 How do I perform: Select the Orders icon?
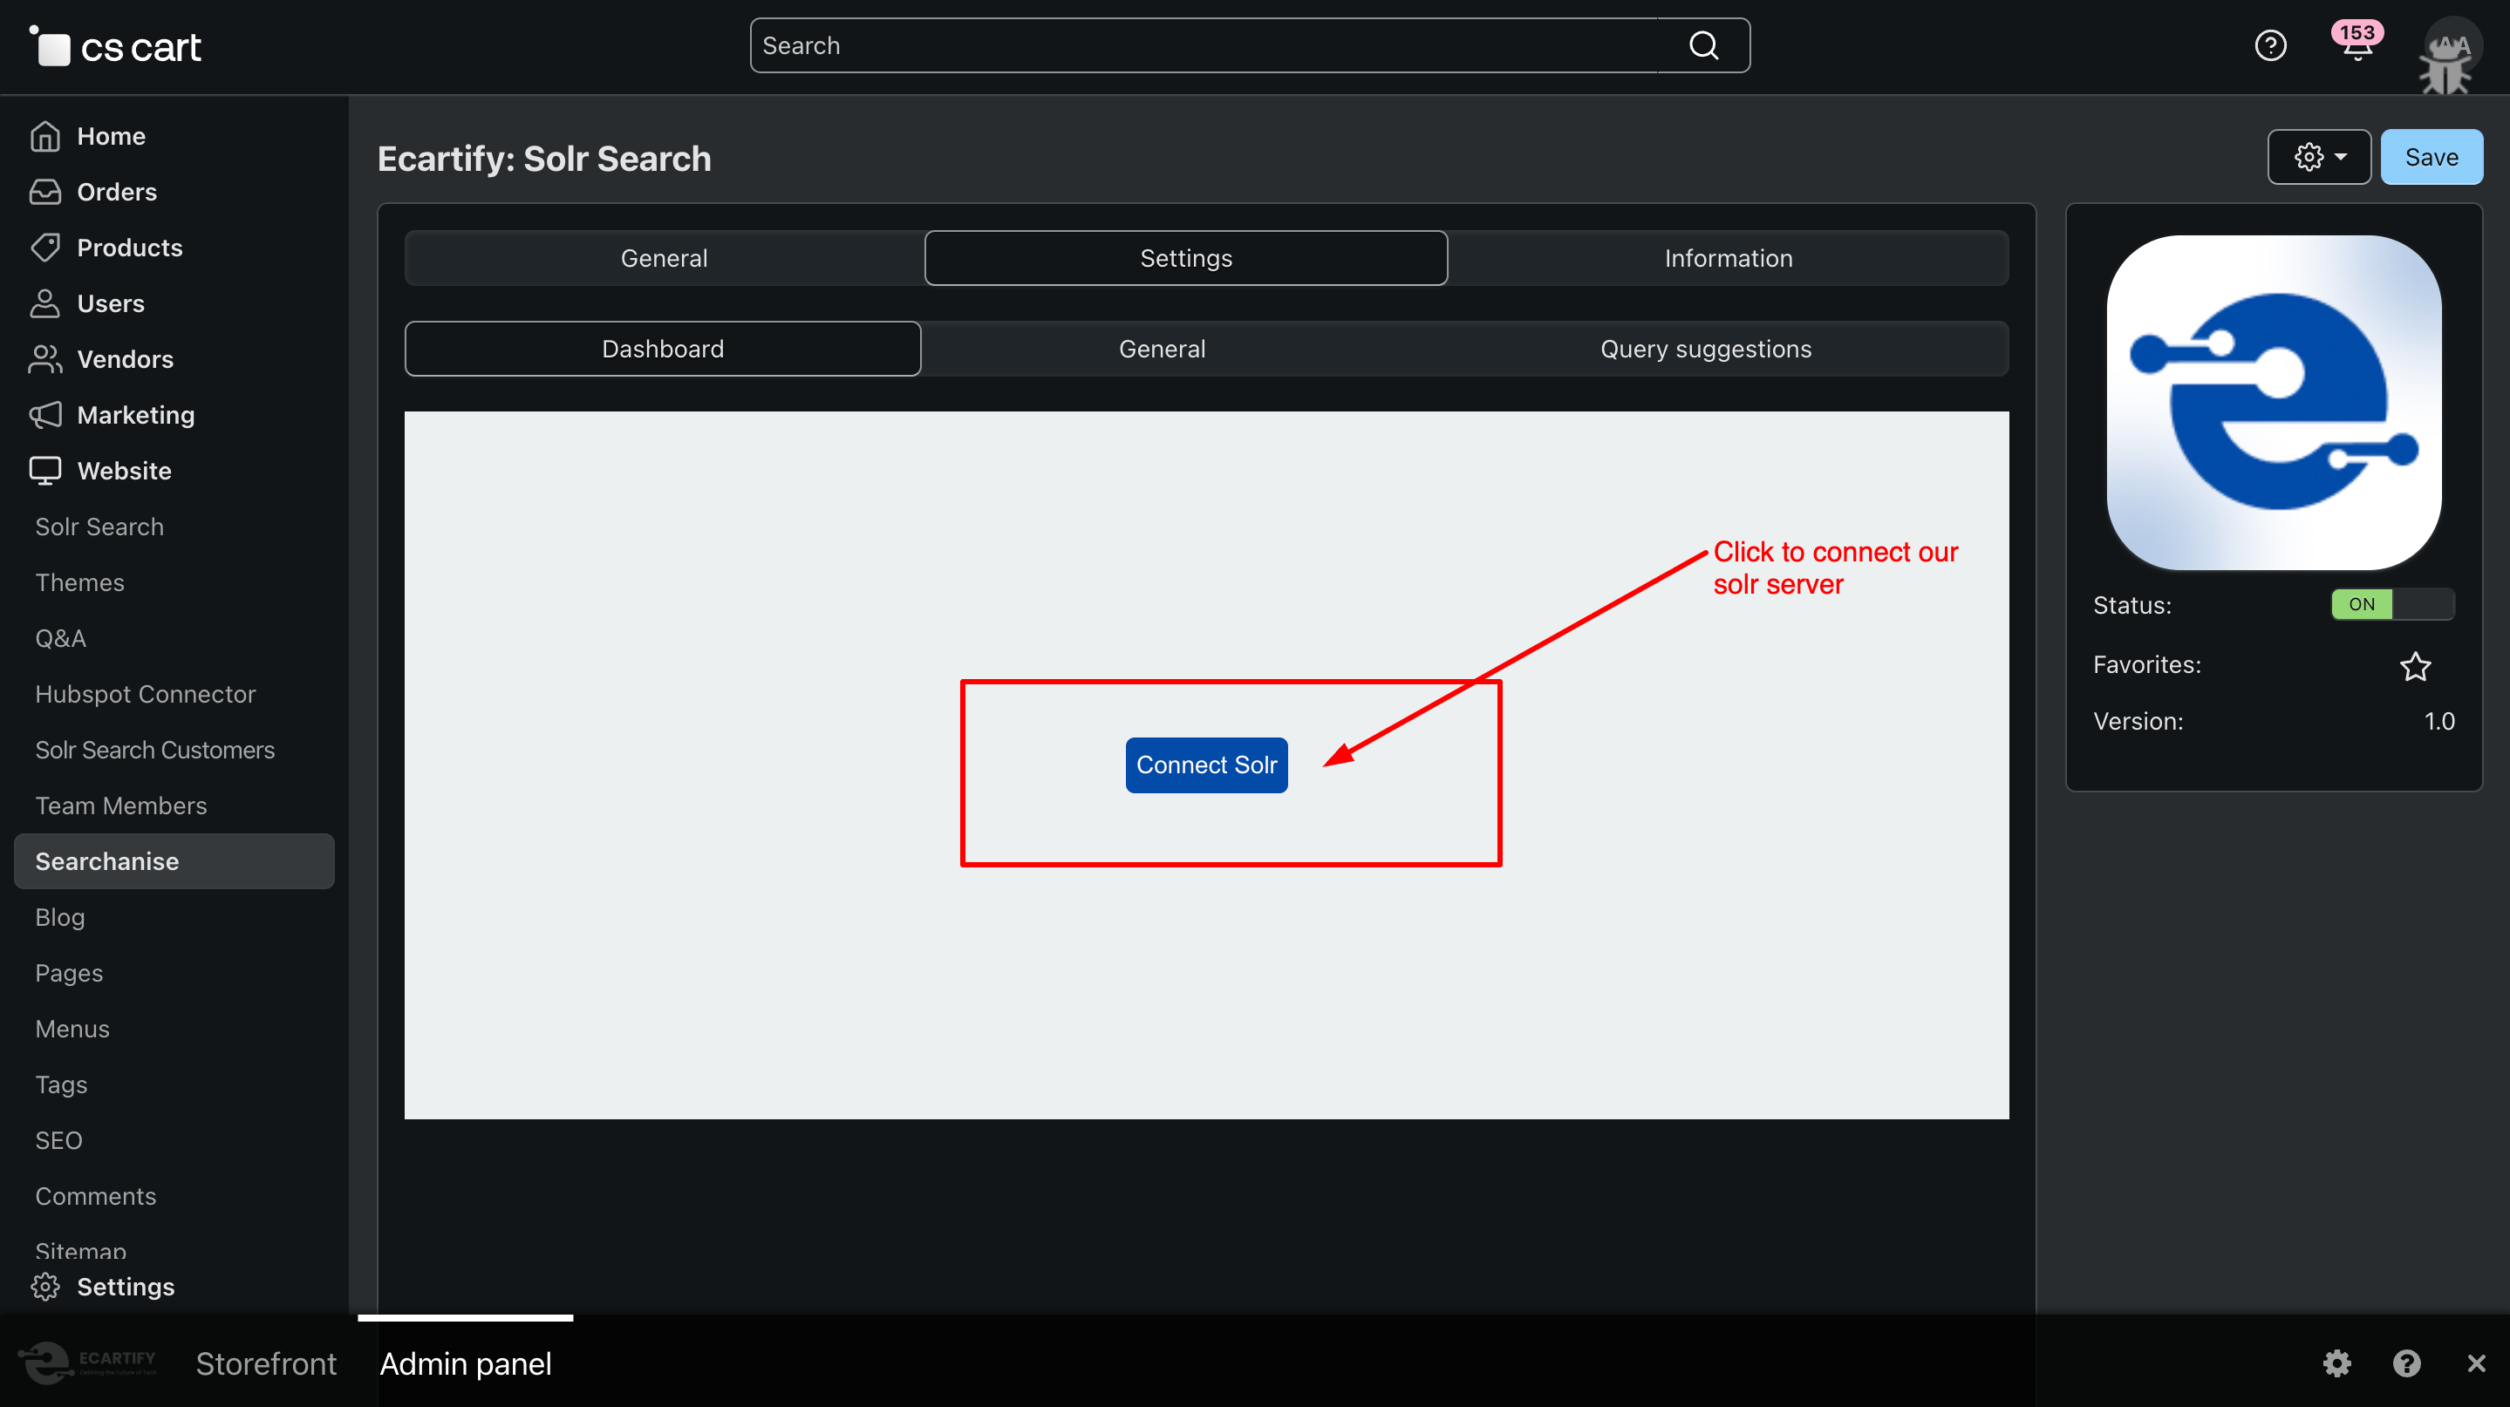click(x=44, y=191)
